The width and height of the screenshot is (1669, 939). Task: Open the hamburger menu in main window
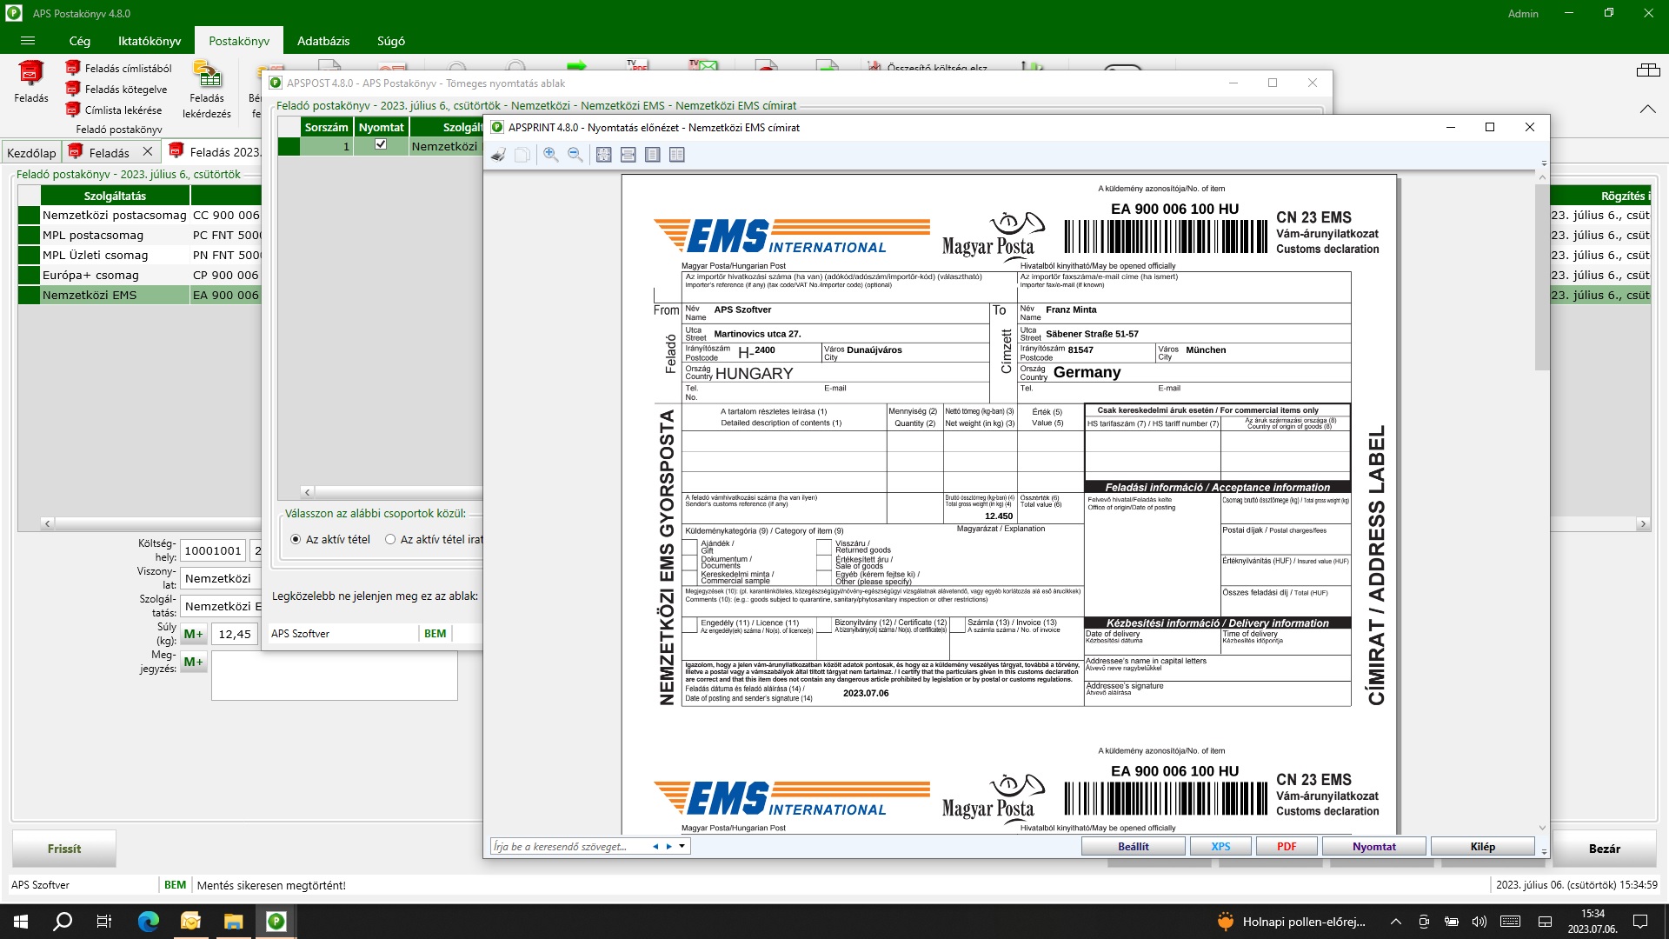[x=28, y=41]
